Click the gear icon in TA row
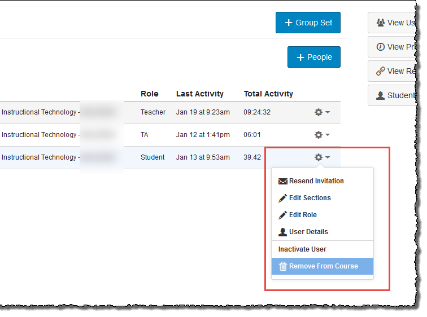The width and height of the screenshot is (427, 317). pyautogui.click(x=319, y=135)
